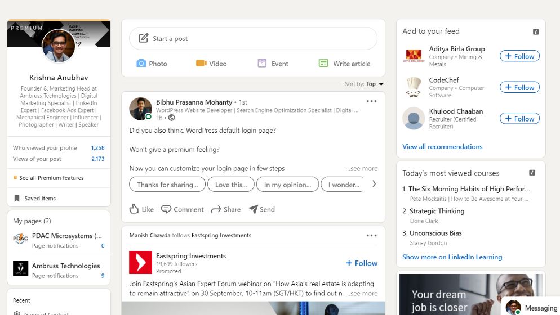Open the Eastspring Investments company name
Screen dimensions: 560x315
click(x=191, y=256)
